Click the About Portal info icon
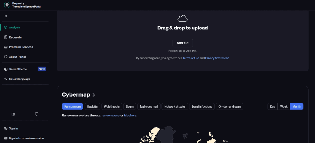The image size is (315, 143). point(6,57)
